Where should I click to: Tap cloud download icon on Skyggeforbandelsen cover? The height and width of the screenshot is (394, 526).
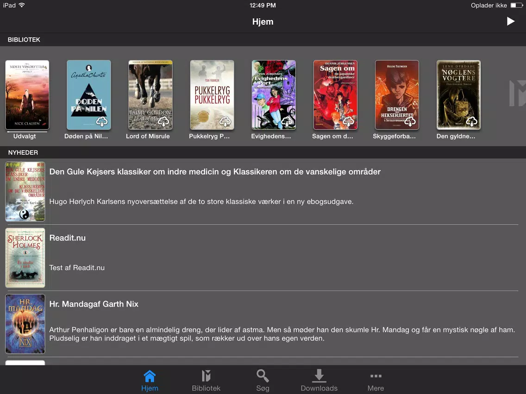(x=410, y=121)
